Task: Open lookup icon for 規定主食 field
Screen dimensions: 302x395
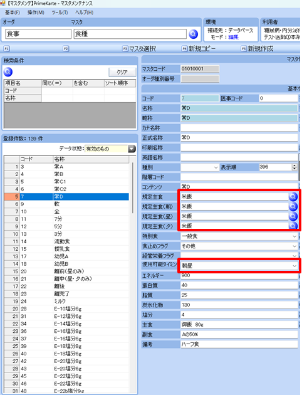Action: (x=293, y=197)
